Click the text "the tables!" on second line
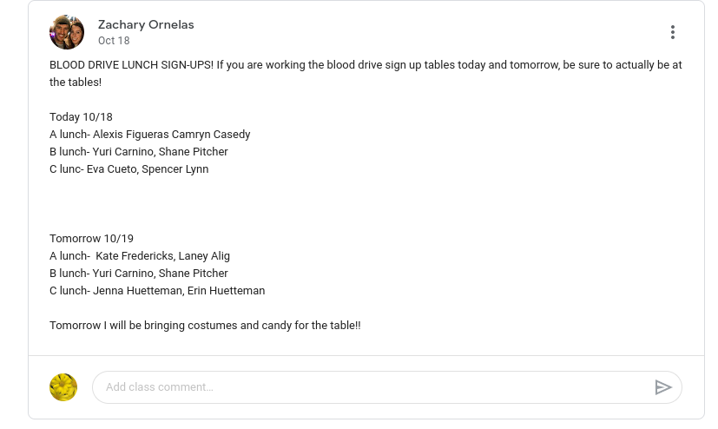718x429 pixels. tap(76, 82)
